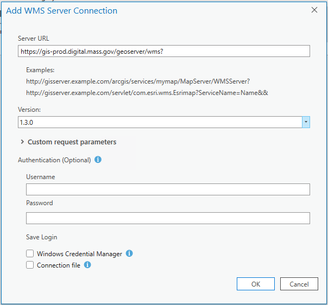Enable the Windows Credential Manager checkbox
This screenshot has width=328, height=305.
click(x=29, y=253)
